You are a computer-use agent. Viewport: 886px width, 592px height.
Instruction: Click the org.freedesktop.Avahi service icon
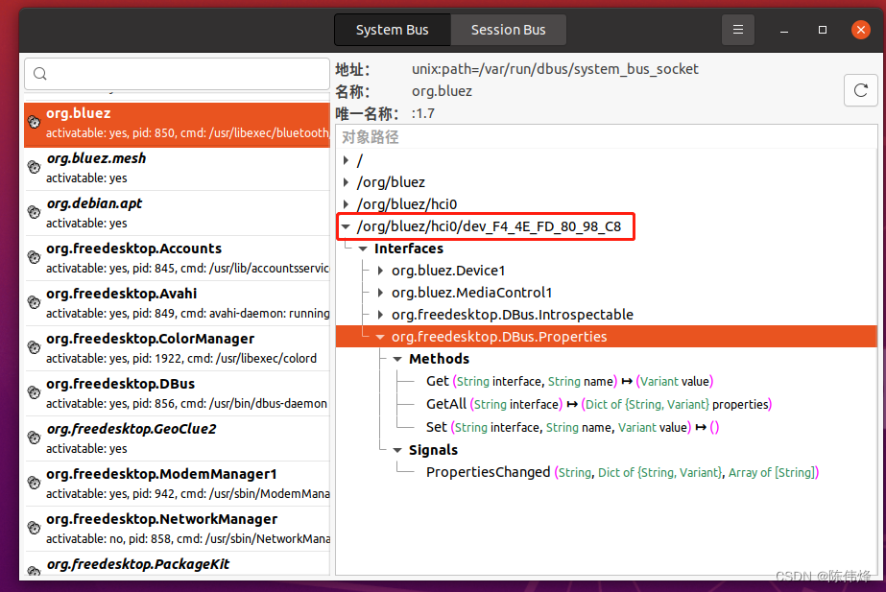click(x=34, y=303)
